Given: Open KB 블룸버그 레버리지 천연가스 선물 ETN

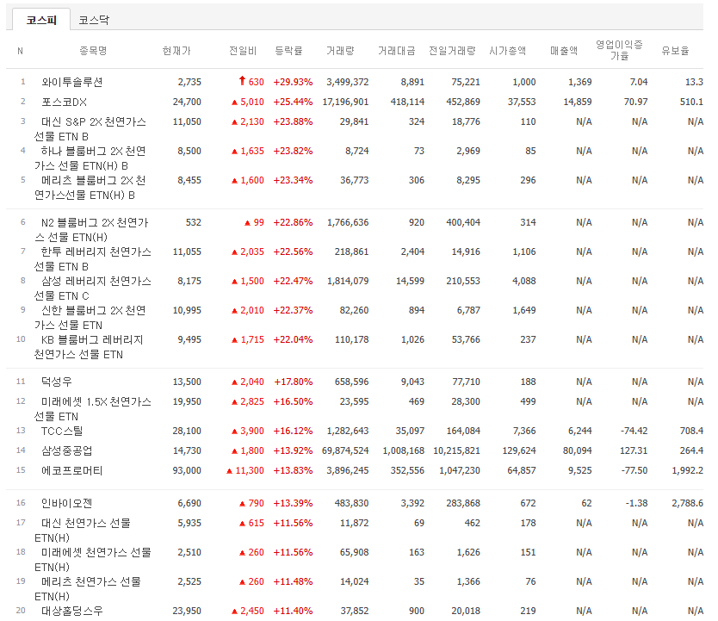Looking at the screenshot, I should (x=89, y=347).
